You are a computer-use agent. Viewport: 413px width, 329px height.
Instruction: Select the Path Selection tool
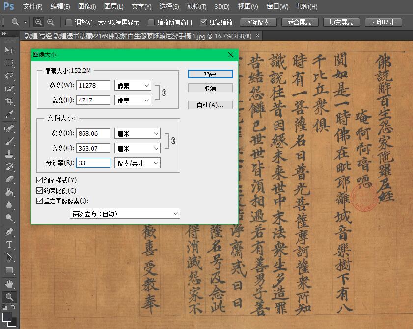click(9, 257)
